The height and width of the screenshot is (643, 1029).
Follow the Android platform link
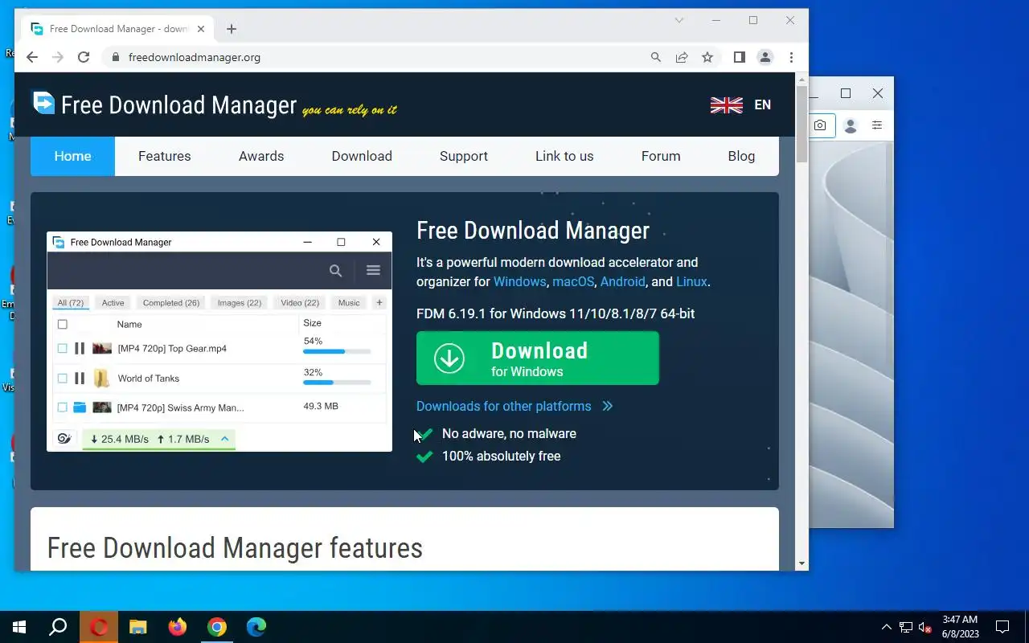622,281
